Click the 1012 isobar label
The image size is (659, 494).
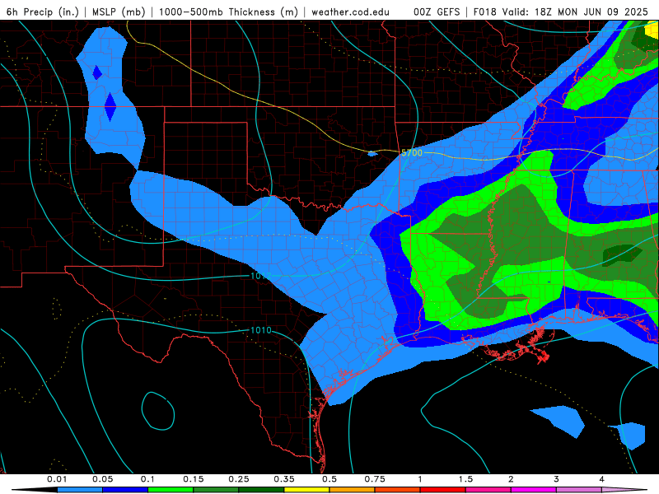coord(261,276)
